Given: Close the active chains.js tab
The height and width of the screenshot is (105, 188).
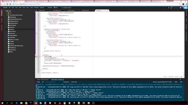Looking at the screenshot, I should 108,10.
